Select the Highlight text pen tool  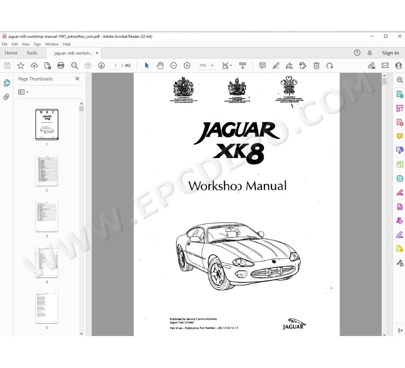click(276, 66)
